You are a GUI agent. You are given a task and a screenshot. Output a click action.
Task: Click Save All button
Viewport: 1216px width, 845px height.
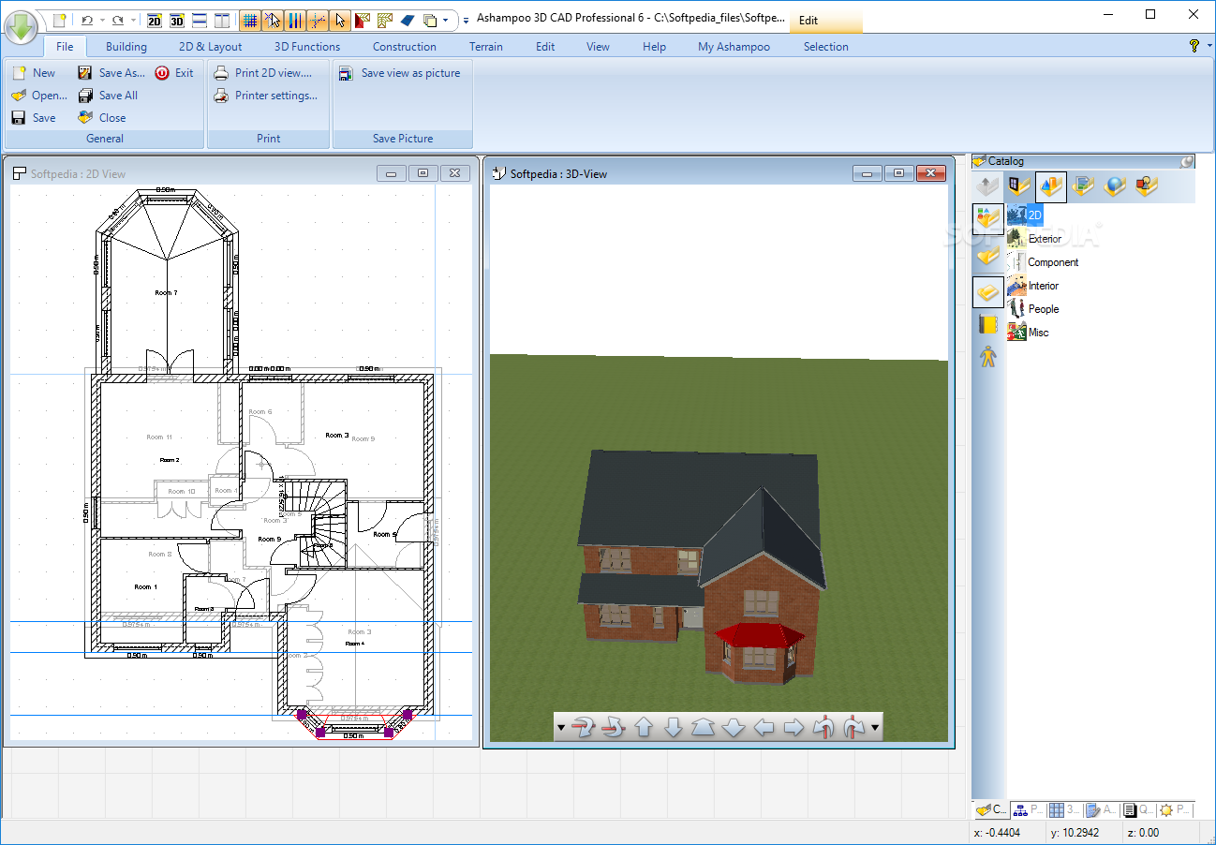click(x=108, y=96)
